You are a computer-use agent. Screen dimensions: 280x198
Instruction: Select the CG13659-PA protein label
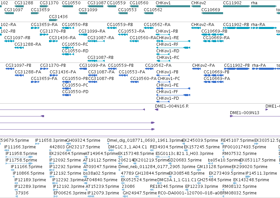coord(44,79)
